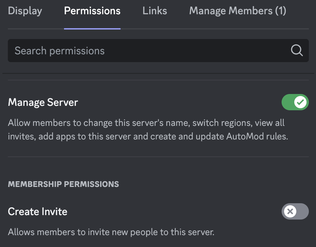Image resolution: width=316 pixels, height=247 pixels.
Task: Click the placeholder text Search permissions
Action: tap(60, 51)
